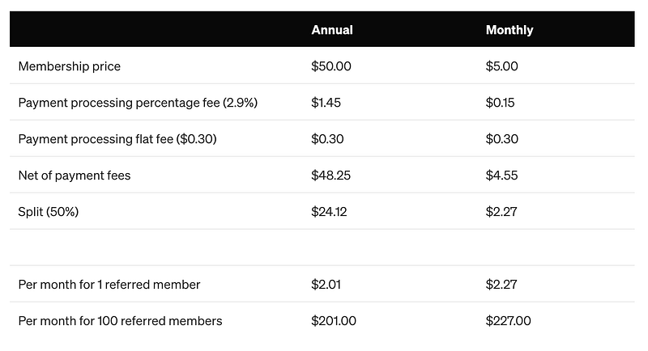The width and height of the screenshot is (648, 351).
Task: Click the $1.45 annual percentage fee
Action: (x=326, y=103)
